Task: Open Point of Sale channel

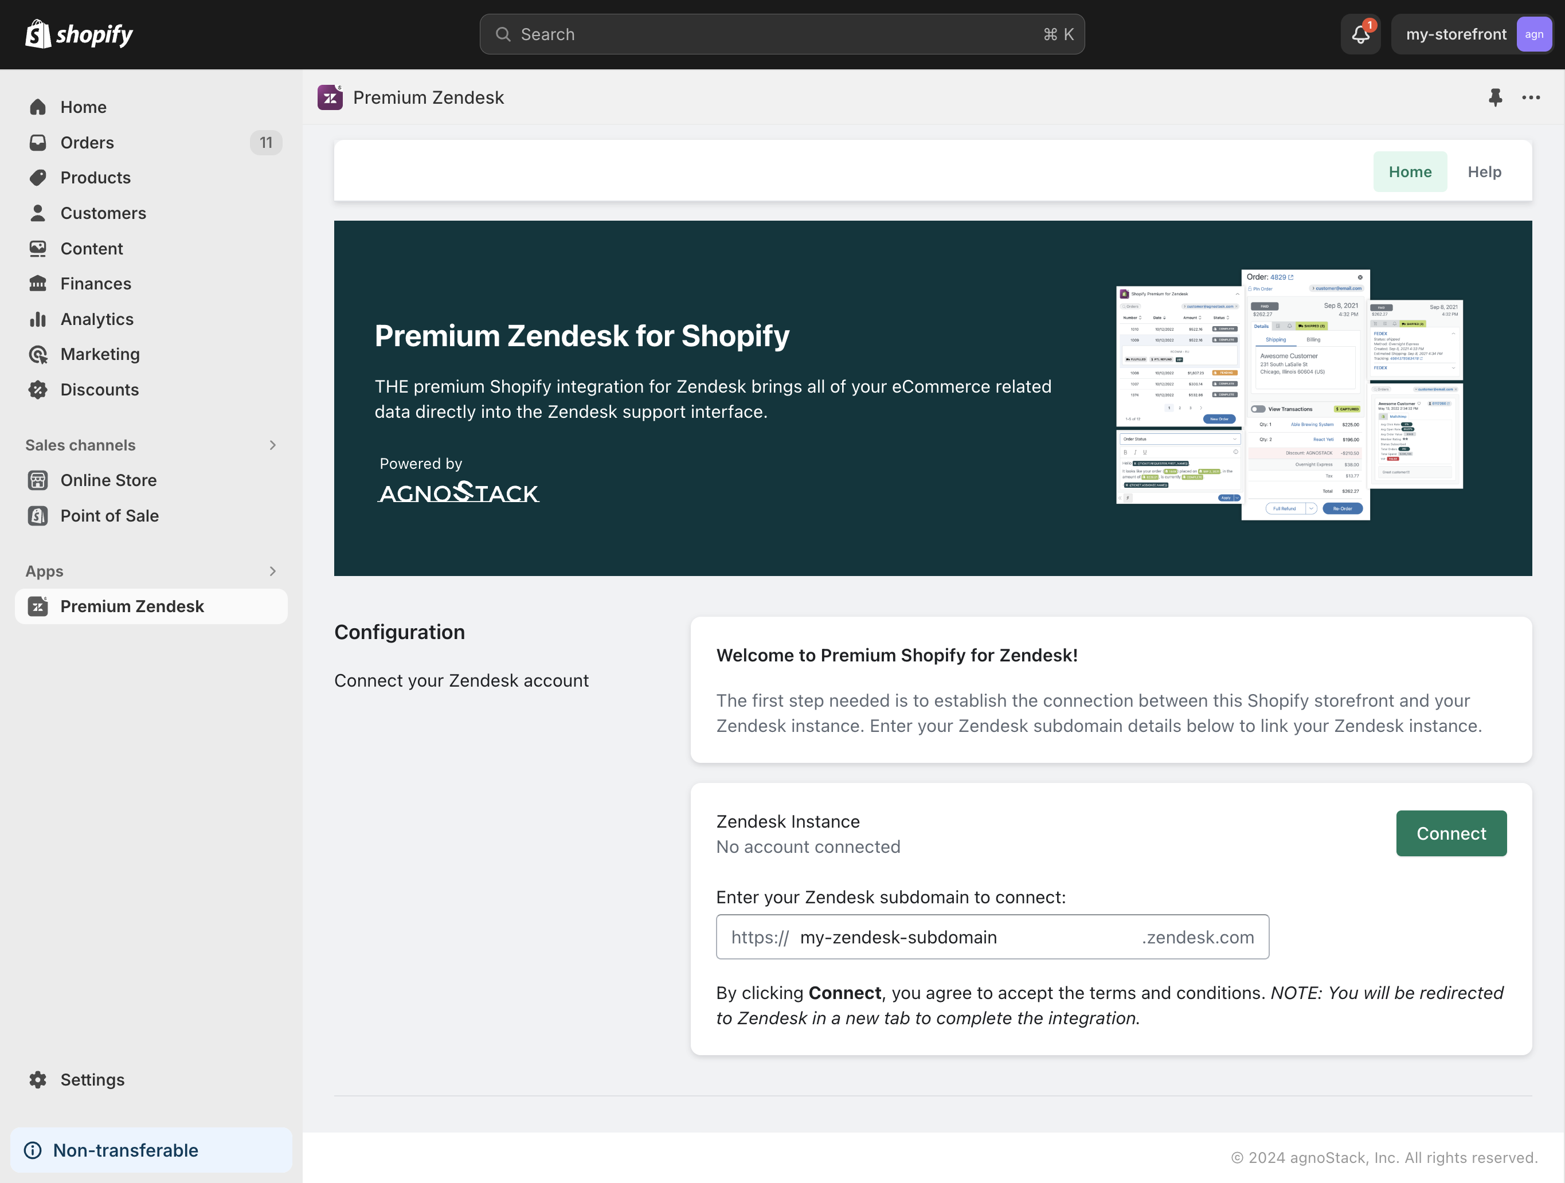Action: click(x=151, y=516)
